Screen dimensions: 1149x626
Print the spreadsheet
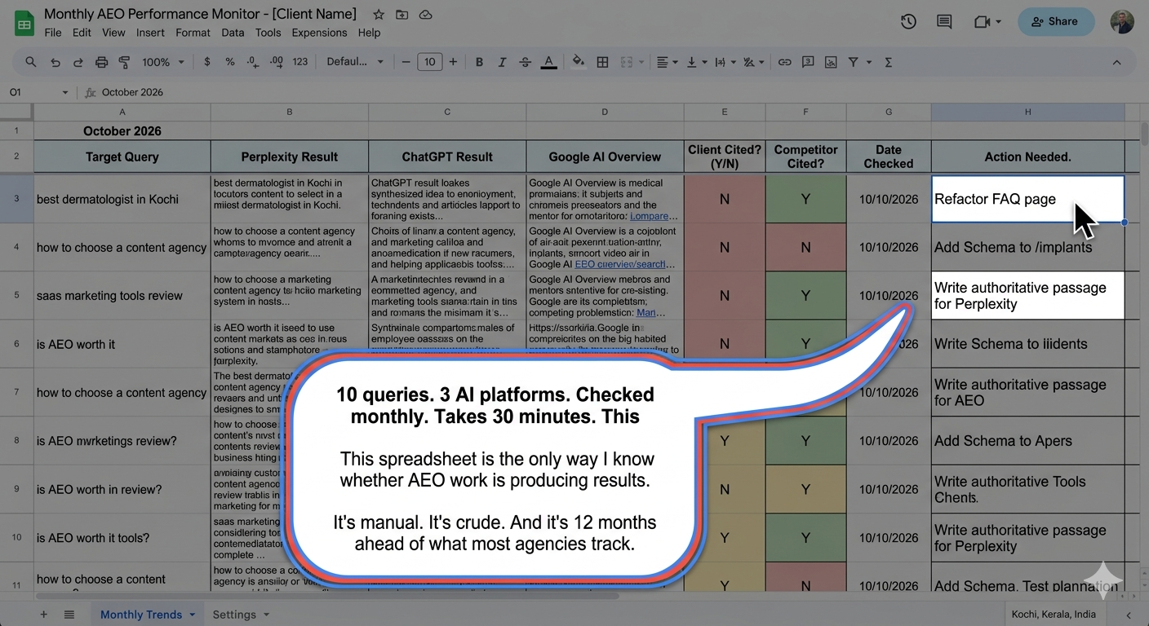pyautogui.click(x=101, y=62)
